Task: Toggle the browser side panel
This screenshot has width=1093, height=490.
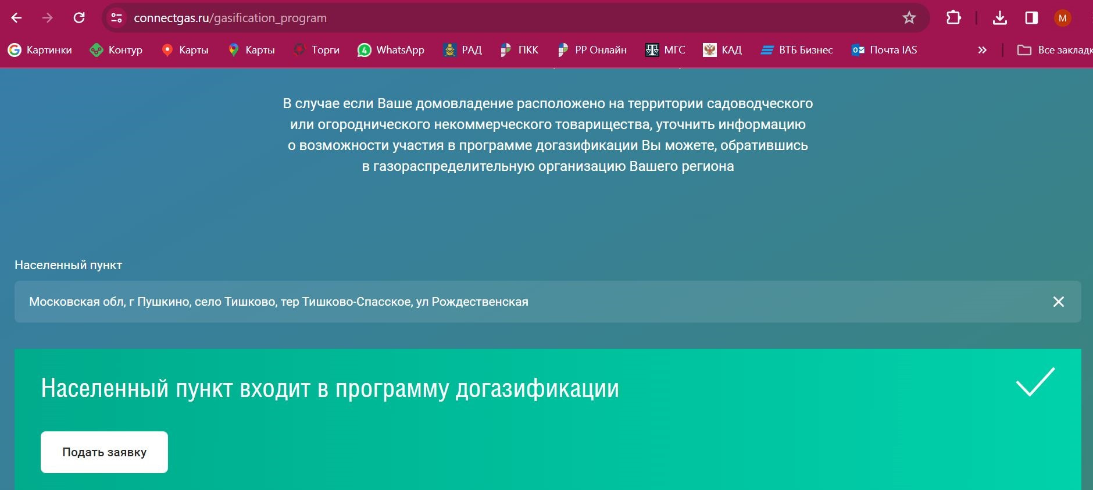Action: 1031,18
